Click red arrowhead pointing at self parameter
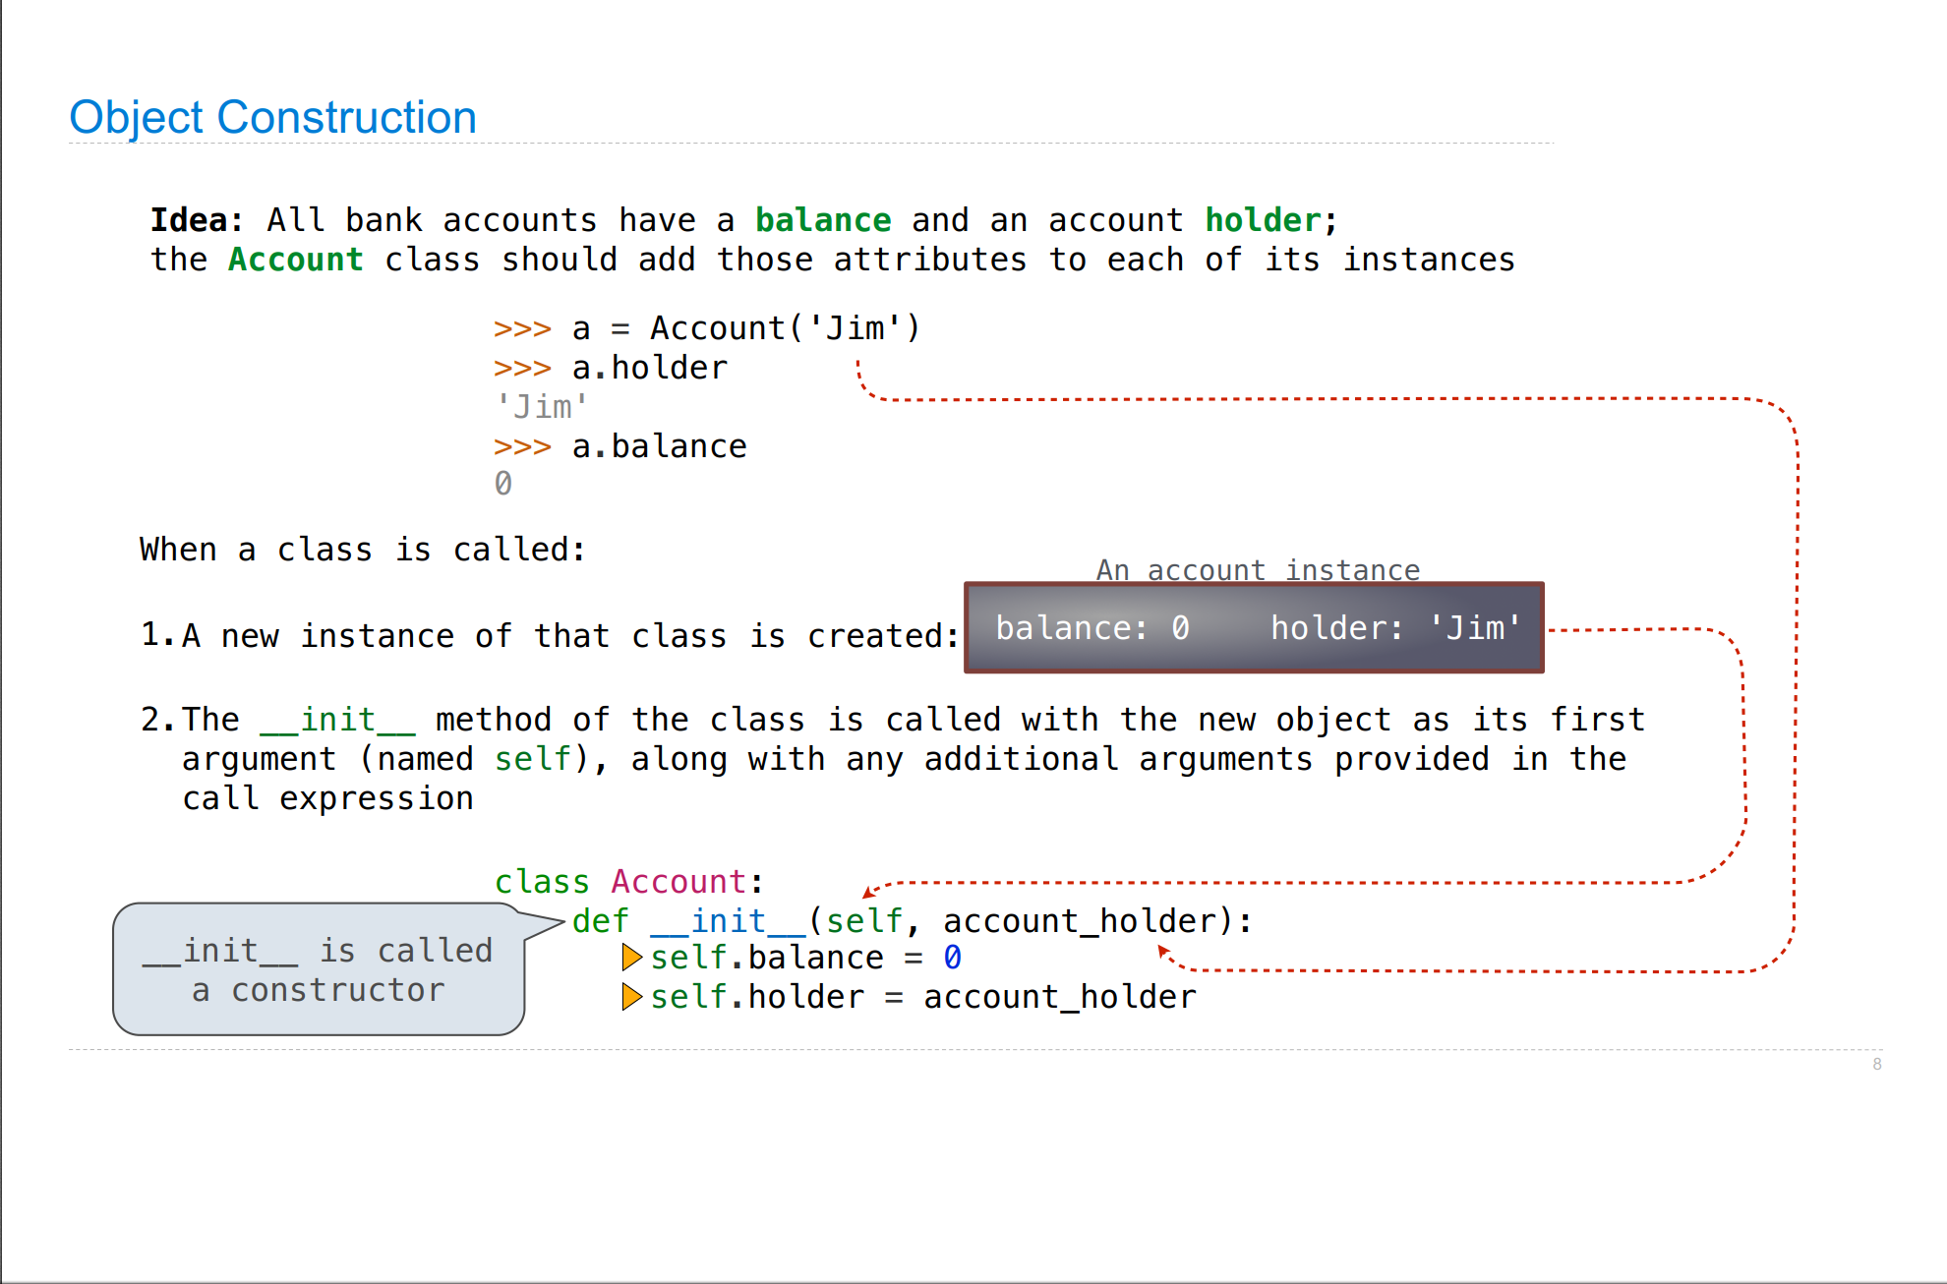The image size is (1947, 1284). tap(867, 892)
